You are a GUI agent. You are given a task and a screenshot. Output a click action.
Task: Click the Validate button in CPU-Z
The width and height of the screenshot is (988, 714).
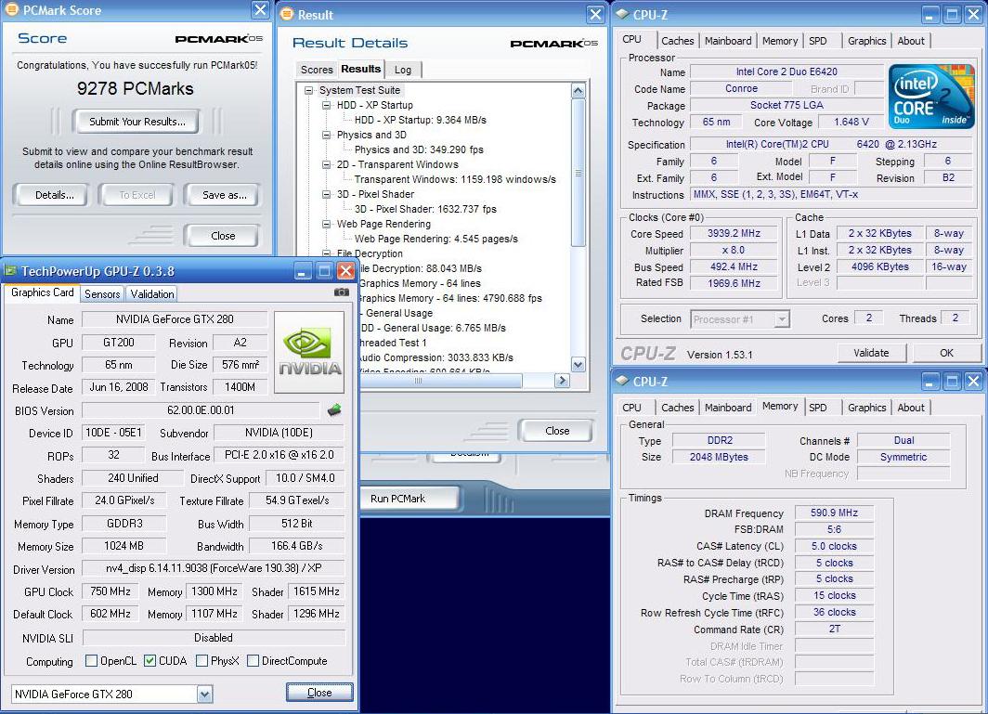point(871,353)
